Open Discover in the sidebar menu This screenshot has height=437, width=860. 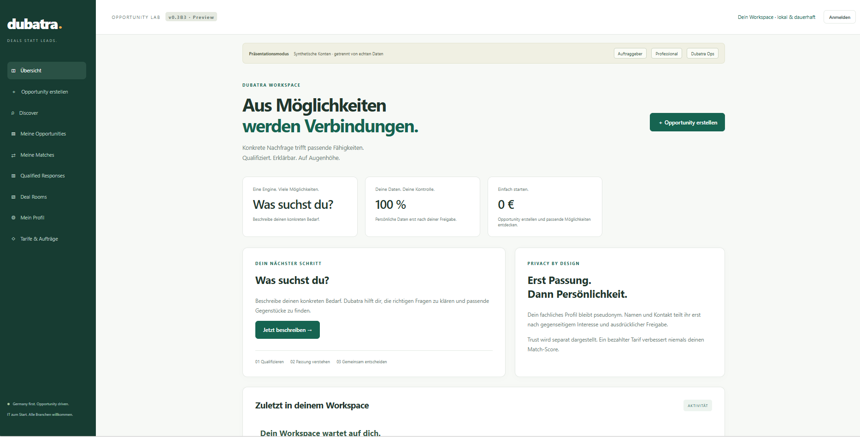click(47, 113)
